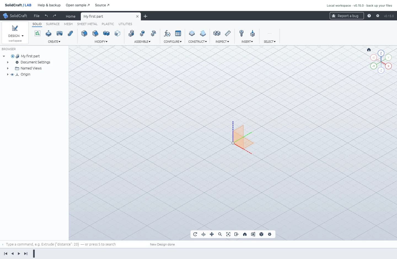Switch to the SURFACE ribbon tab

coord(53,24)
